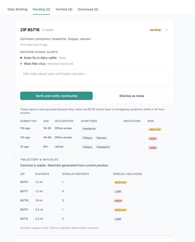Click the INDICATORS column header
The height and width of the screenshot is (242, 195).
pyautogui.click(x=132, y=121)
